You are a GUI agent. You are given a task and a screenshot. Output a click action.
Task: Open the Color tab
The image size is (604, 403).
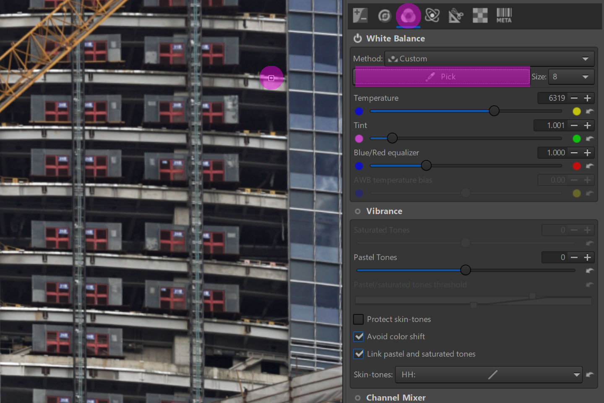(408, 16)
